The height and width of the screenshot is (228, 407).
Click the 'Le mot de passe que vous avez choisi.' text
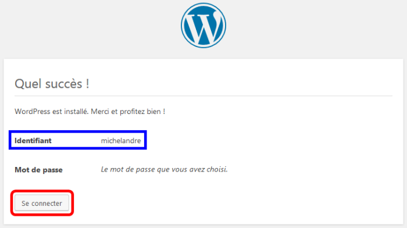coord(164,170)
